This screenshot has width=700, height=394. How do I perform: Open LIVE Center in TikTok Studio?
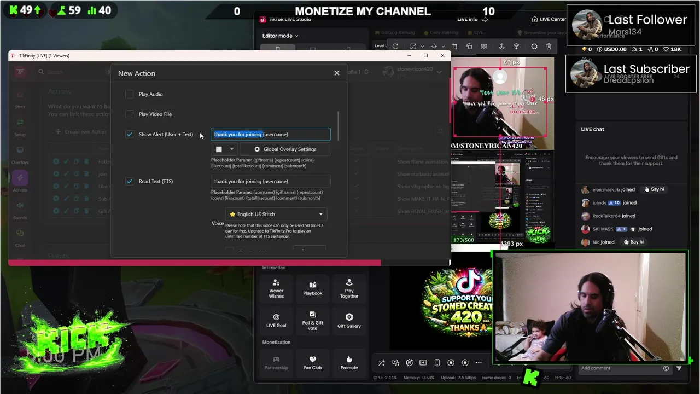pos(549,19)
